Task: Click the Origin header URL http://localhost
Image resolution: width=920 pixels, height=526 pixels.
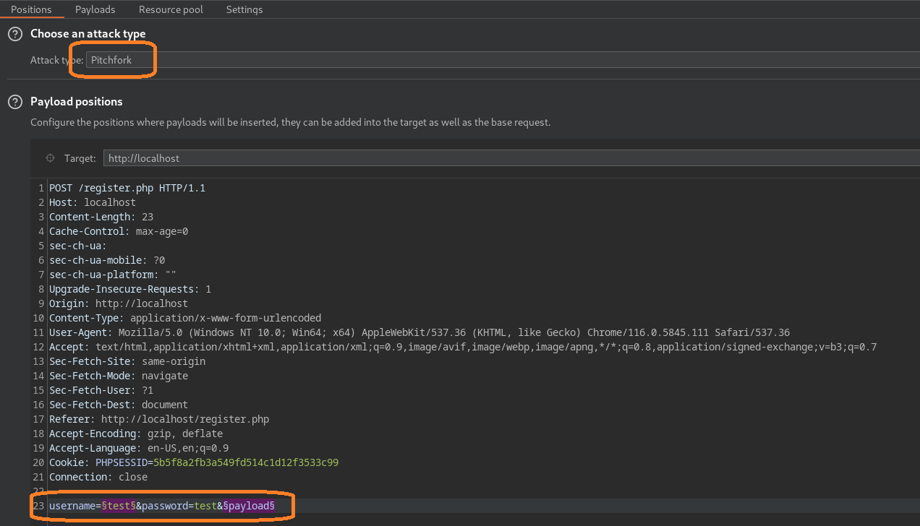Action: [141, 303]
